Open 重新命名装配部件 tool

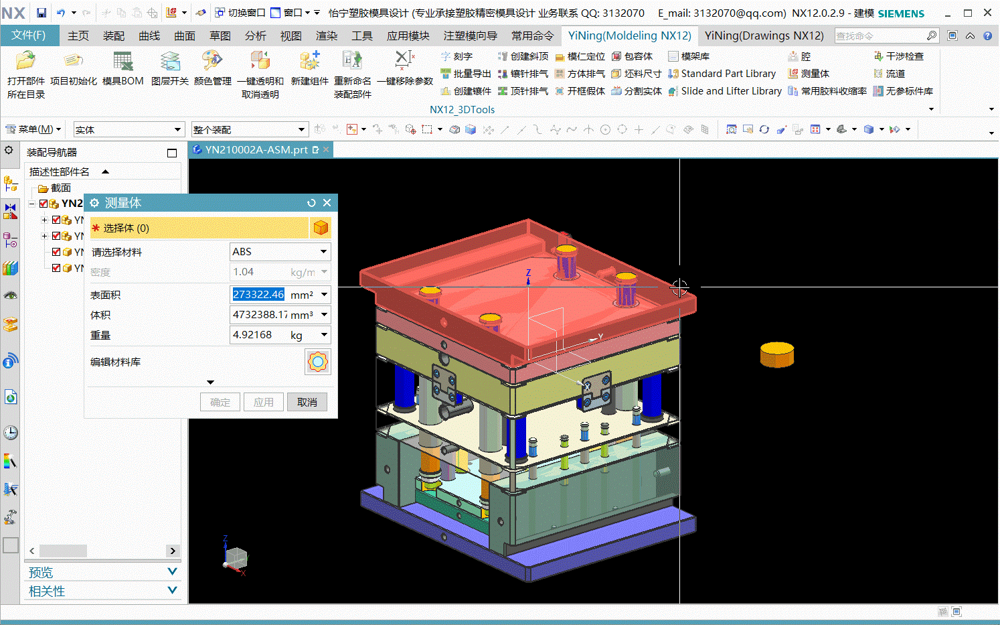pos(353,75)
